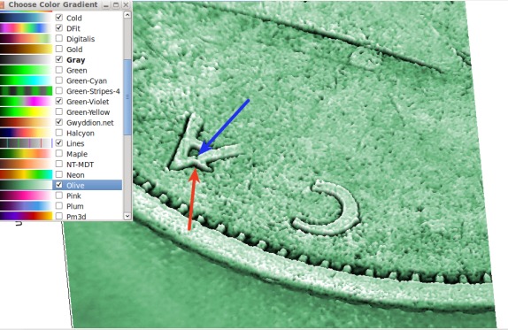The width and height of the screenshot is (508, 330).
Task: Select the Green gradient swatch
Action: (26, 70)
